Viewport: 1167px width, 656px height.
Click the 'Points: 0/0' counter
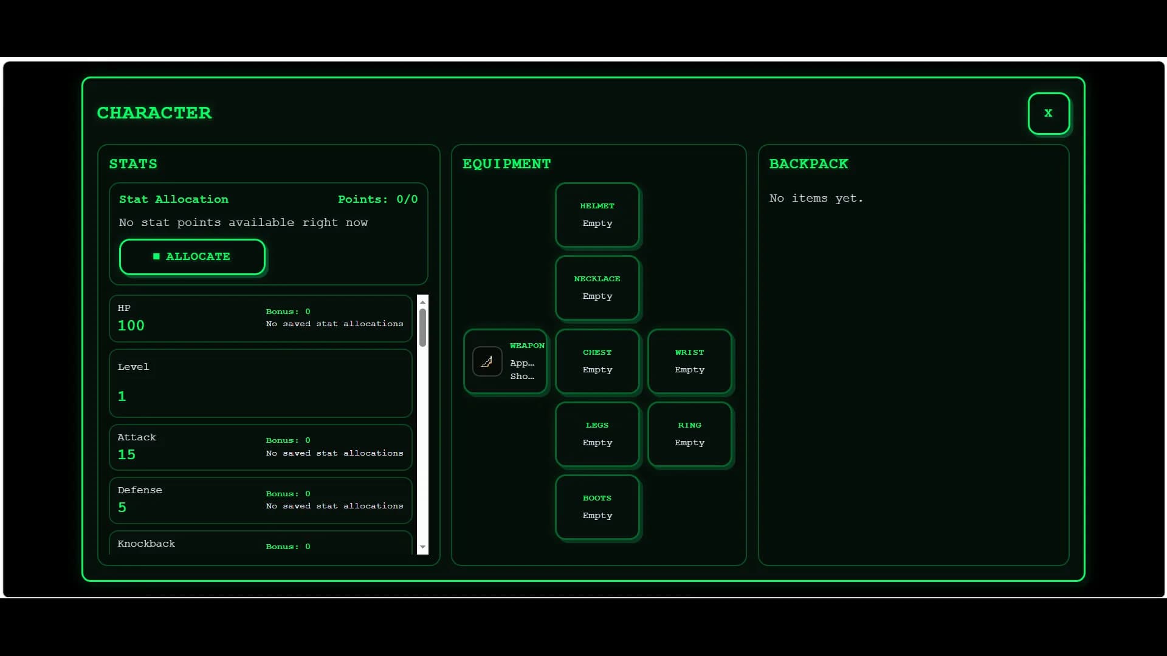coord(377,199)
